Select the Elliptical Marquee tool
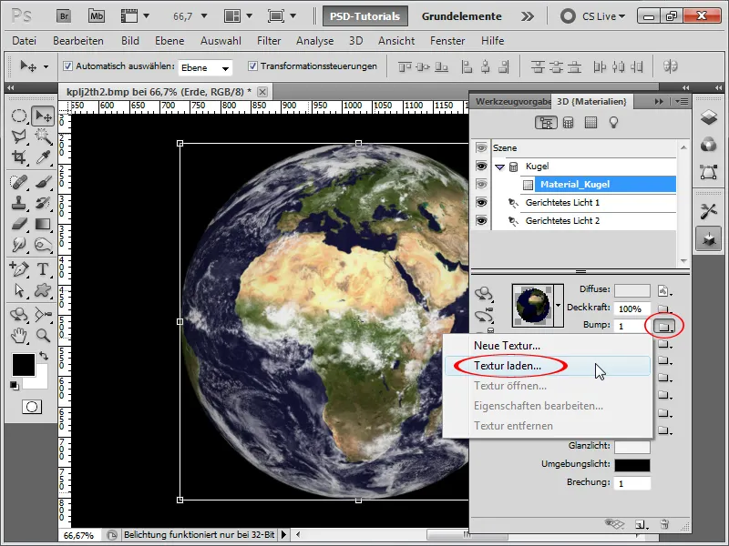 pos(18,116)
